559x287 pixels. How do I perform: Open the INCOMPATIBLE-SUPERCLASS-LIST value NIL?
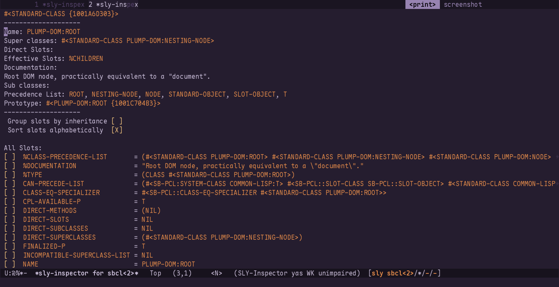coord(147,255)
